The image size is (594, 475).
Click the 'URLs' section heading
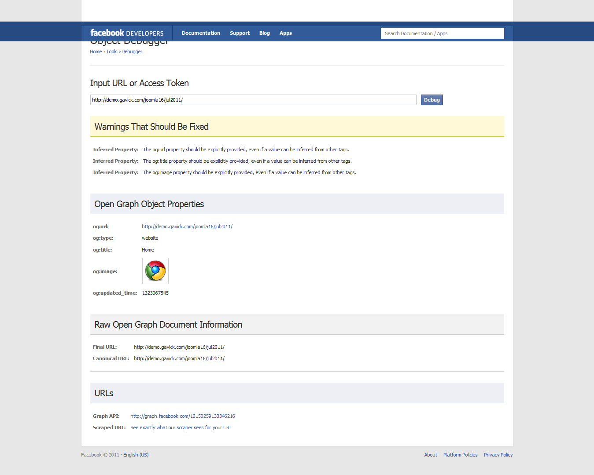point(104,393)
